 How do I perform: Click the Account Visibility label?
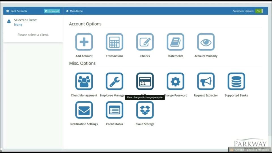coord(206,56)
